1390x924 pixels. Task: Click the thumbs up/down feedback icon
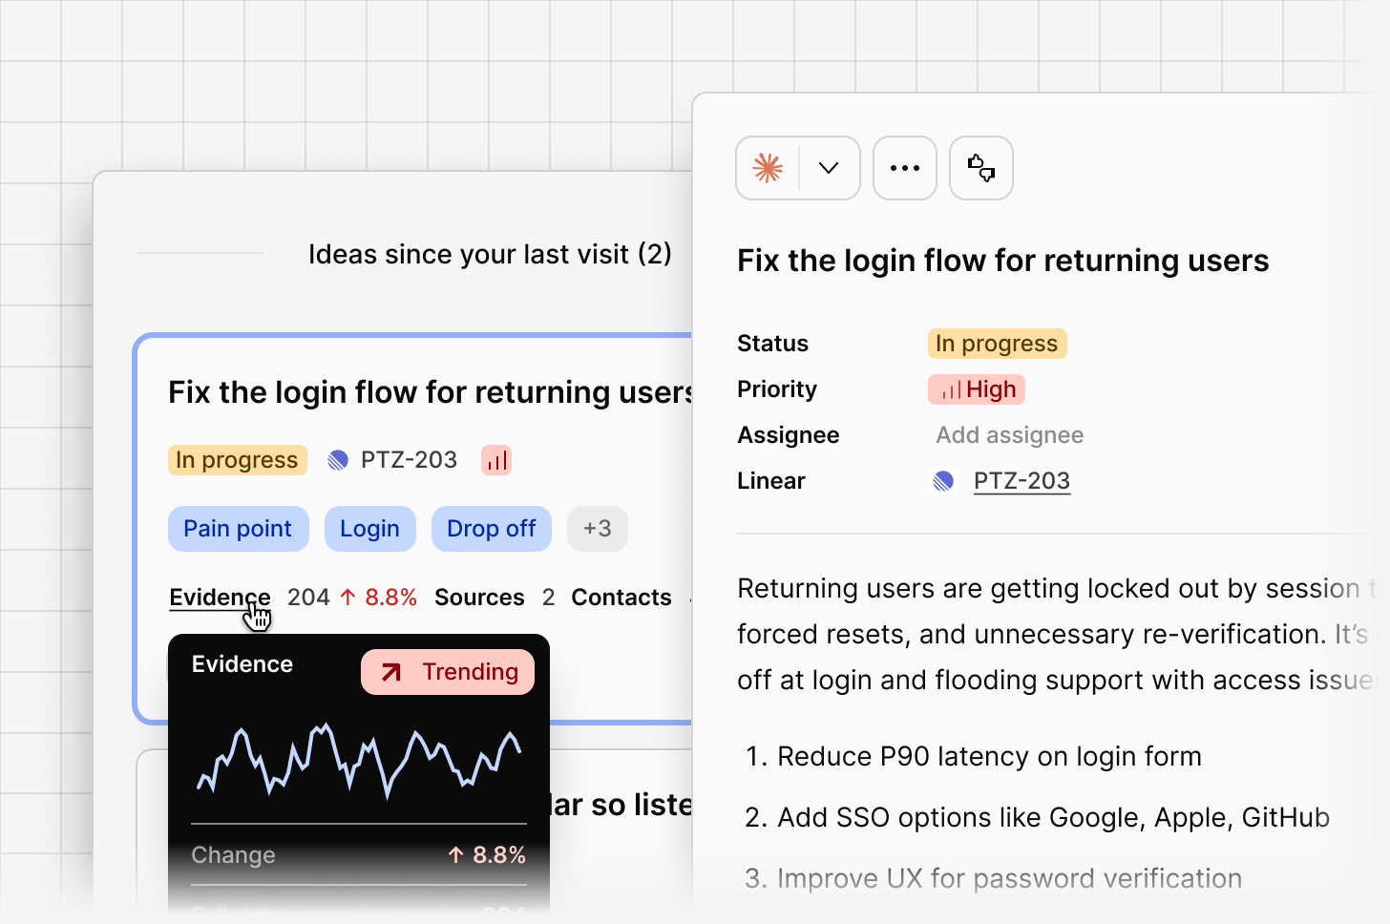click(981, 168)
